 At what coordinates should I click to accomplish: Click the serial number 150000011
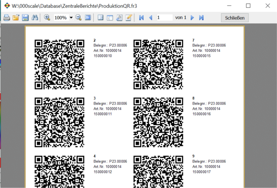tap(103, 114)
